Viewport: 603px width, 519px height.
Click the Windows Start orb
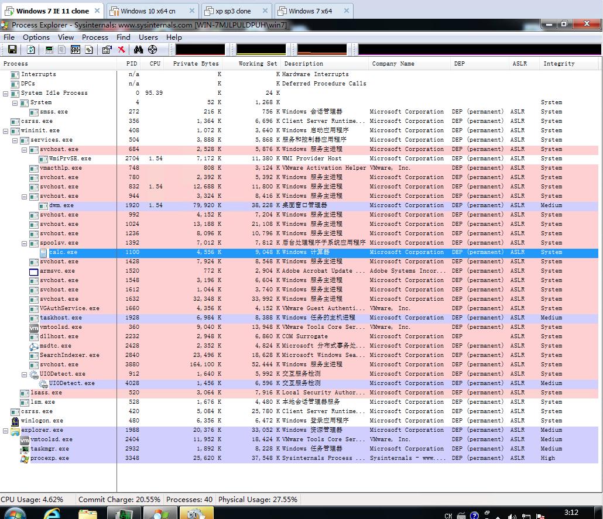pos(15,514)
